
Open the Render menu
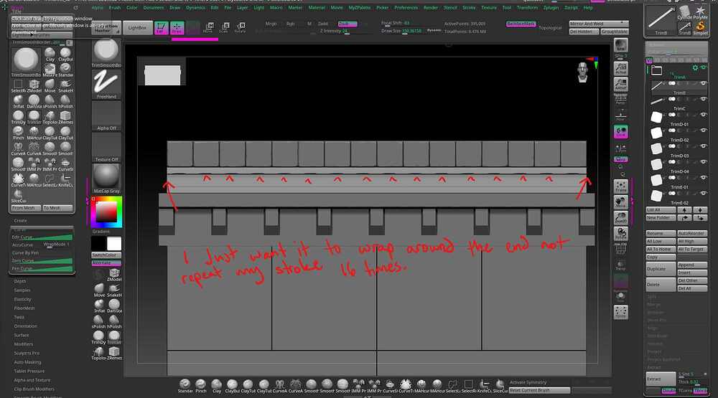[430, 8]
